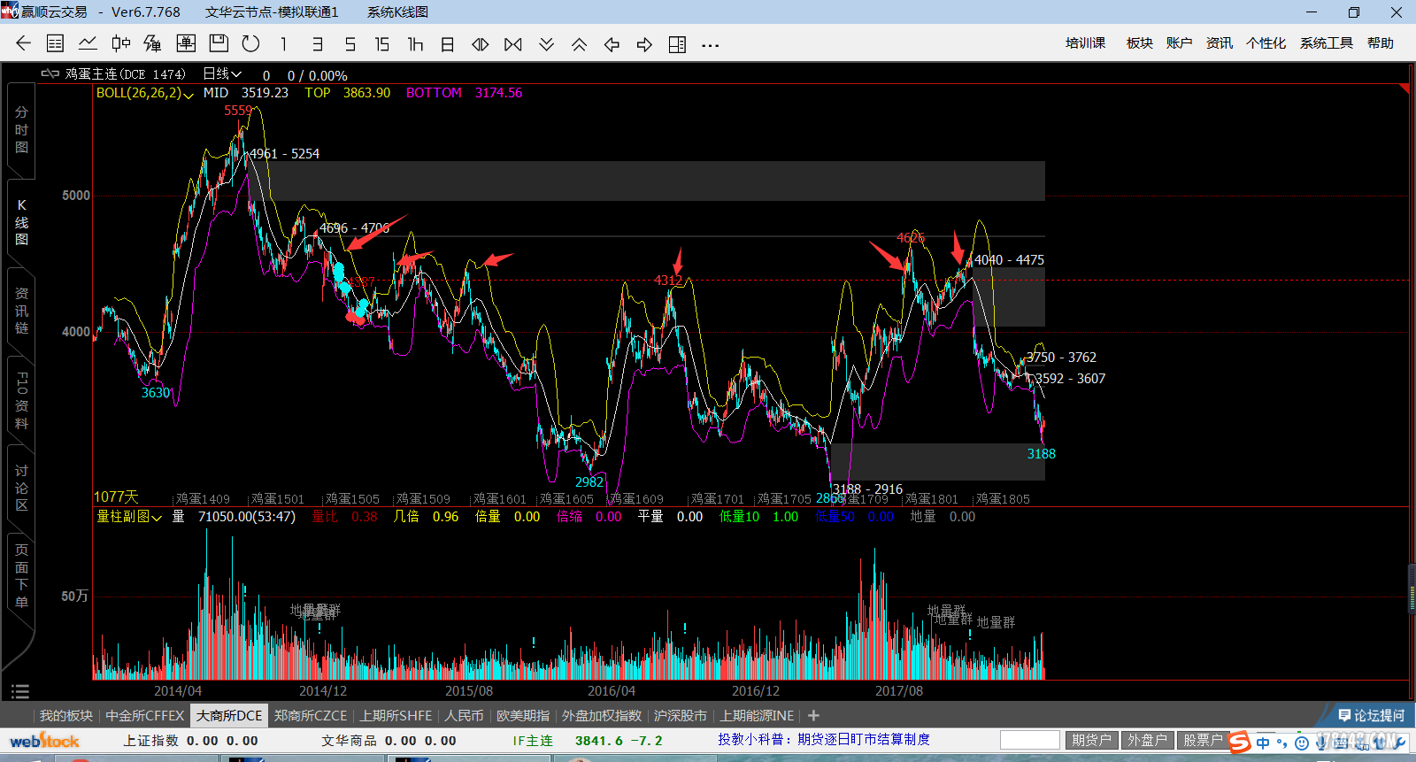The height and width of the screenshot is (762, 1416).
Task: Select the 人民币 tab
Action: point(464,715)
